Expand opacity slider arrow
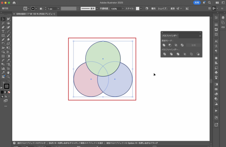The width and height of the screenshot is (226, 147). point(123,9)
